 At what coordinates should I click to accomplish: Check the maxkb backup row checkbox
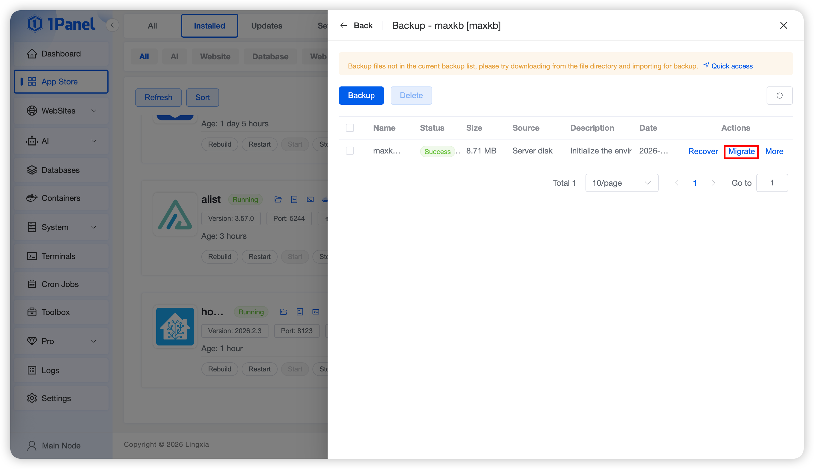coord(350,151)
